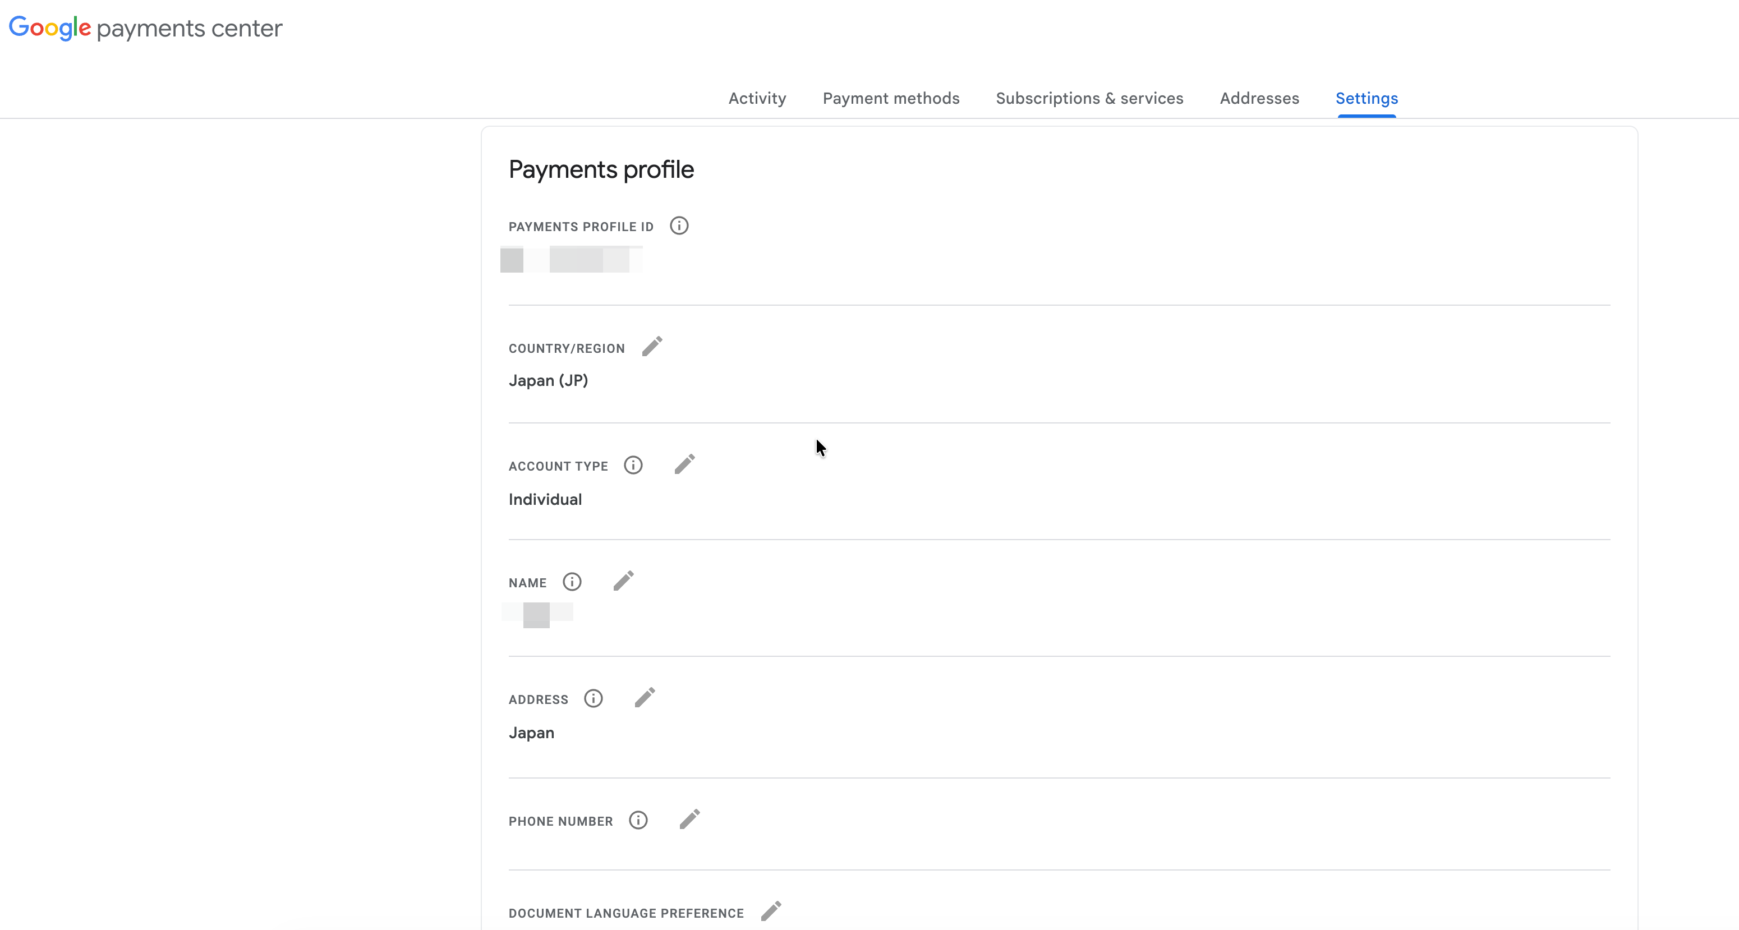Image resolution: width=1739 pixels, height=930 pixels.
Task: Click the Address info icon
Action: tap(594, 698)
